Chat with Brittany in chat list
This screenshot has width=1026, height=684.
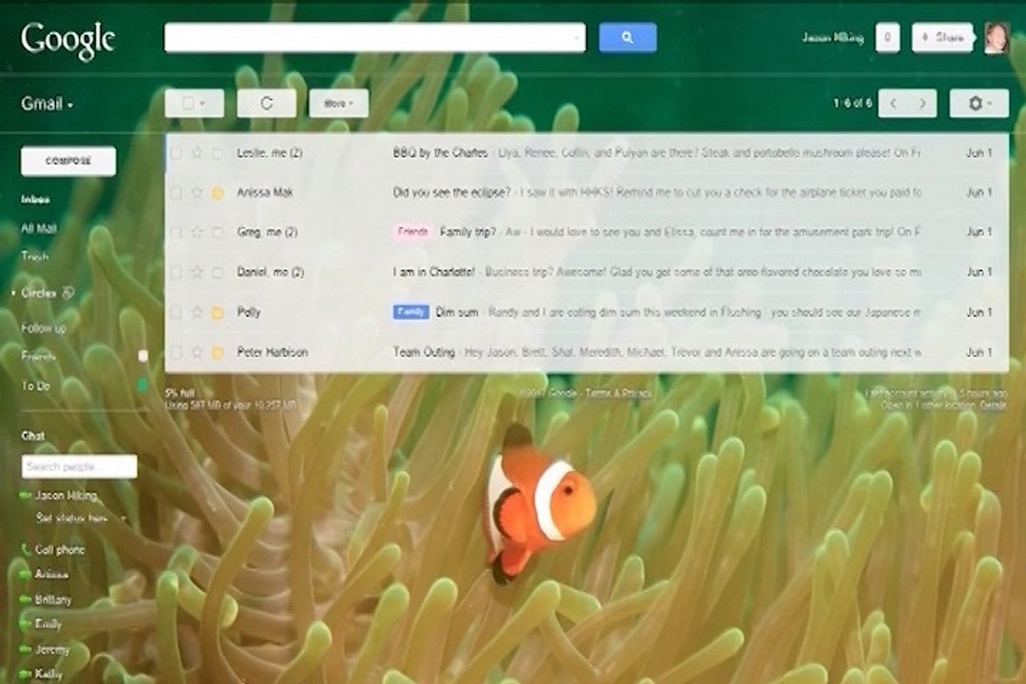coord(53,598)
